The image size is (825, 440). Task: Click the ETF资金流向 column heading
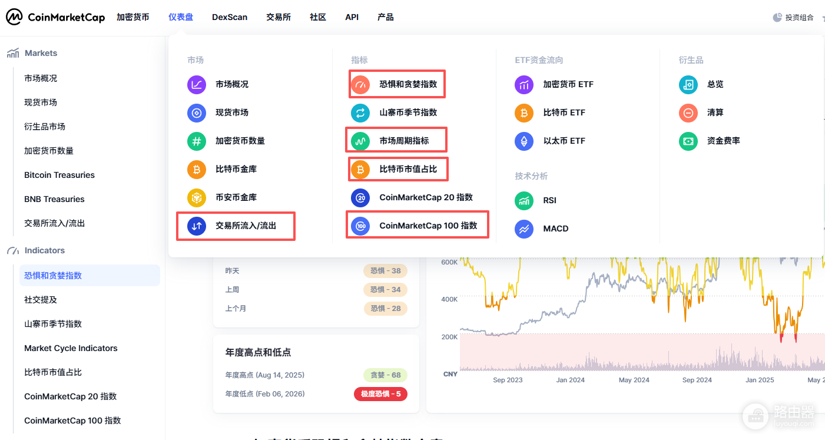pos(539,60)
